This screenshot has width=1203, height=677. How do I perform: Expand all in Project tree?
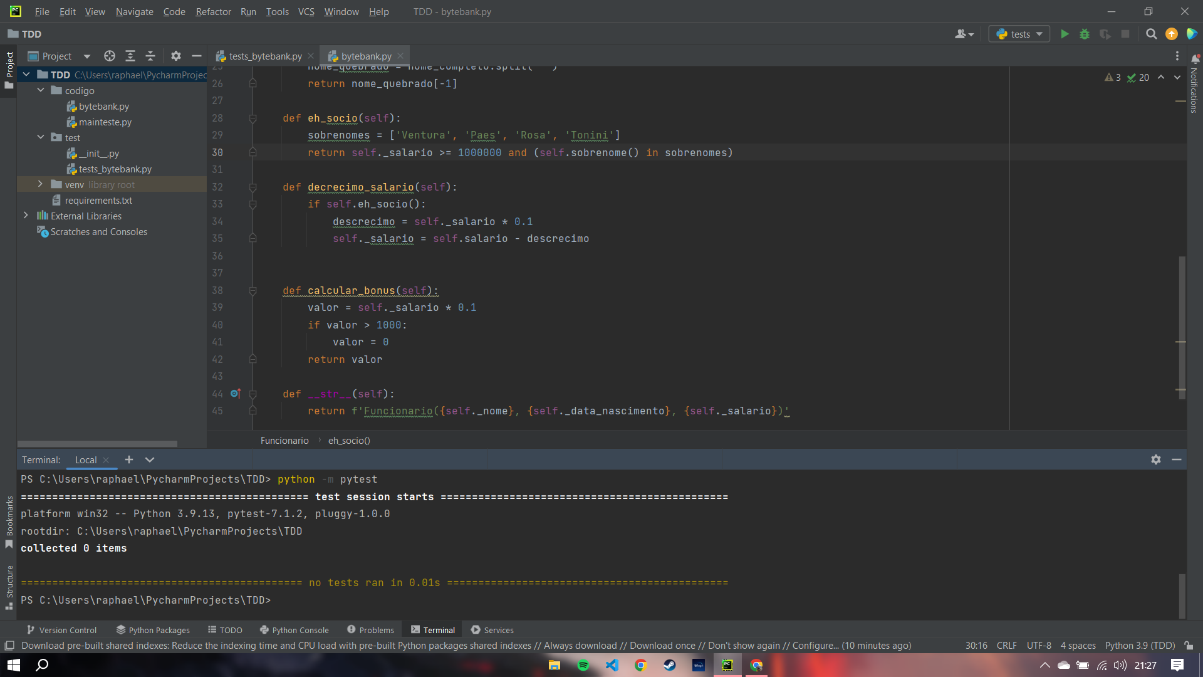130,56
